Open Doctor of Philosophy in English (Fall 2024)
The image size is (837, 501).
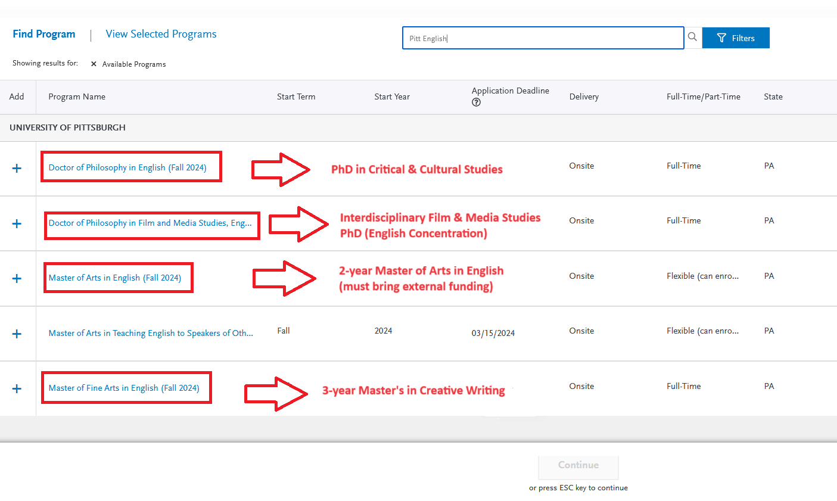click(127, 167)
